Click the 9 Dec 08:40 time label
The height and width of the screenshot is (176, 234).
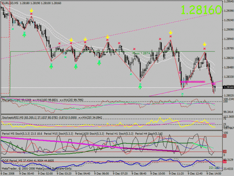[139, 174]
